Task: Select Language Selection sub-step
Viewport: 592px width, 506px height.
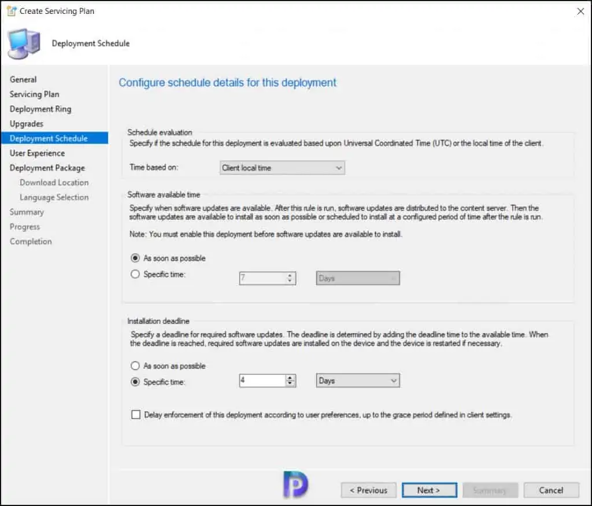Action: pos(54,197)
